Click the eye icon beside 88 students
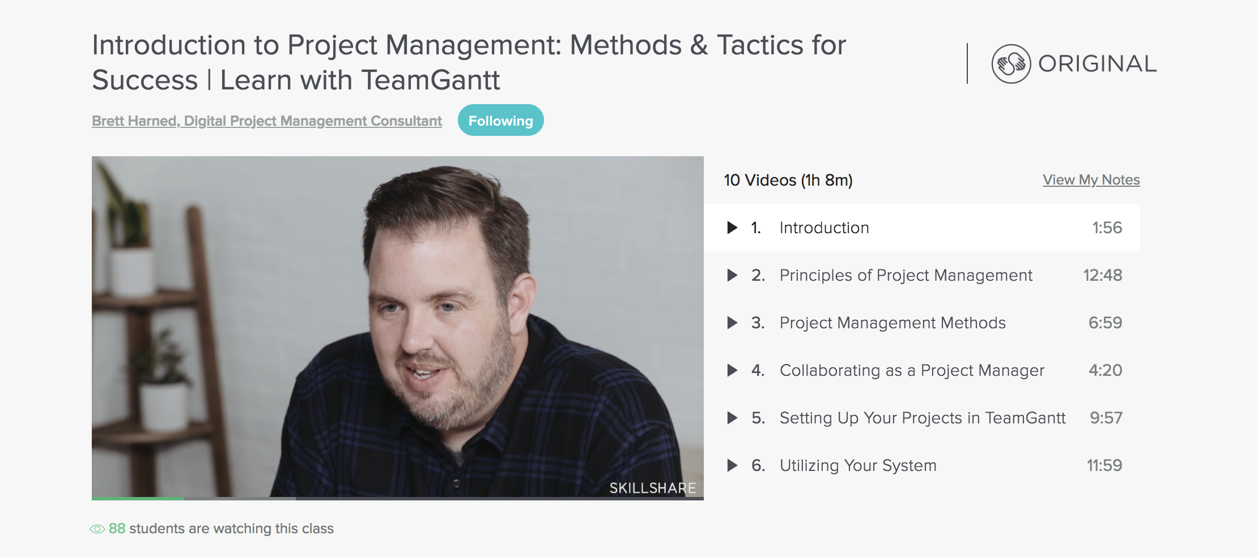The width and height of the screenshot is (1258, 557). click(x=97, y=529)
